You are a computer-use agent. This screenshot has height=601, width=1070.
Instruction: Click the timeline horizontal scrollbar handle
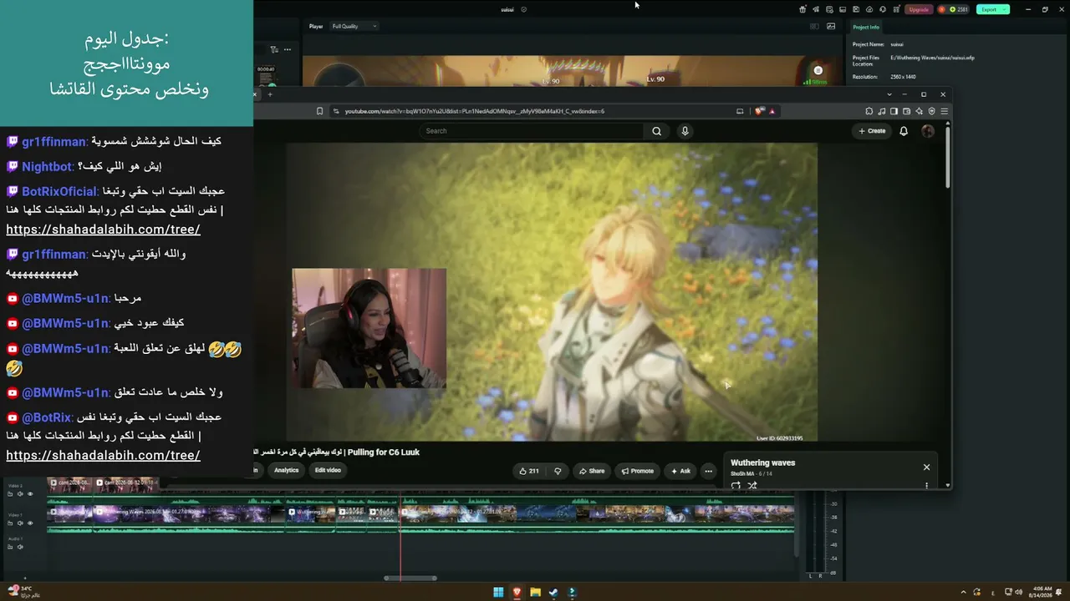pos(410,578)
